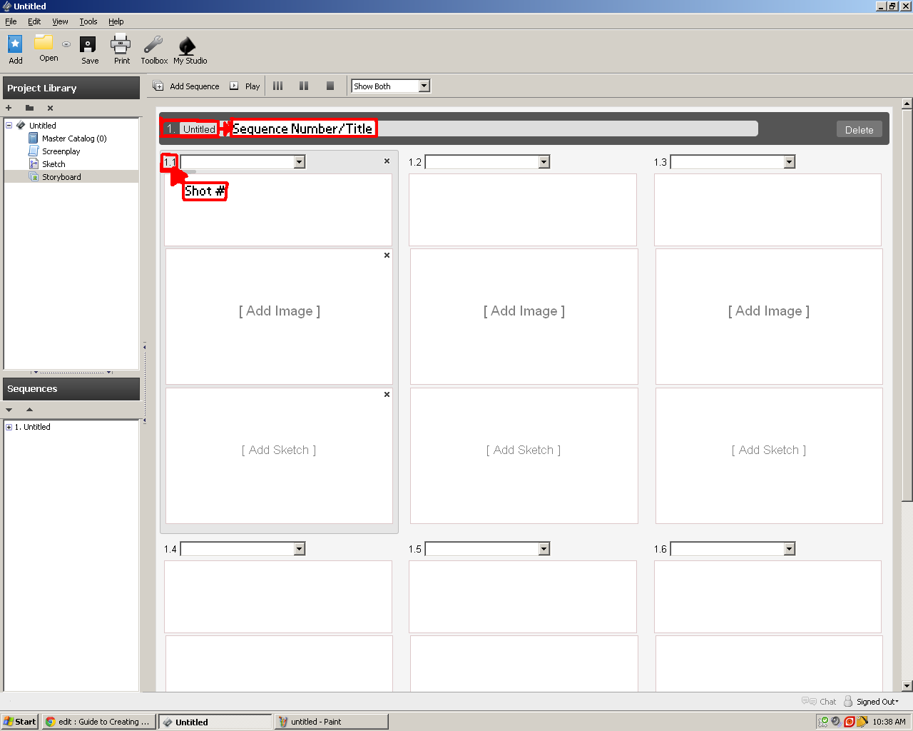Remove sketch slot in shot 1.1
The width and height of the screenshot is (913, 731).
pyautogui.click(x=387, y=394)
